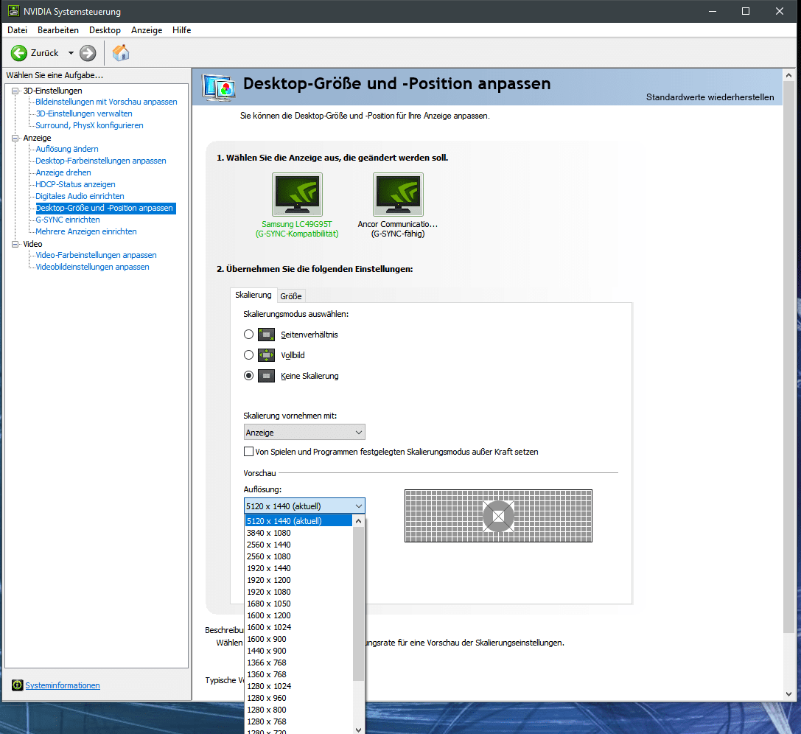Open Mehrere Anzeigen einrichten page
Viewport: 801px width, 734px height.
[85, 231]
